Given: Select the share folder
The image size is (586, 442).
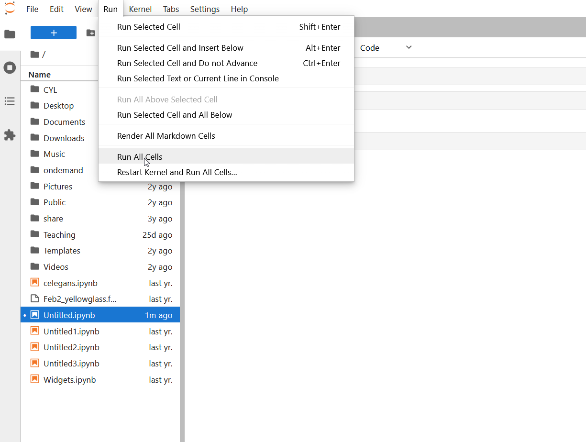Looking at the screenshot, I should coord(100,219).
